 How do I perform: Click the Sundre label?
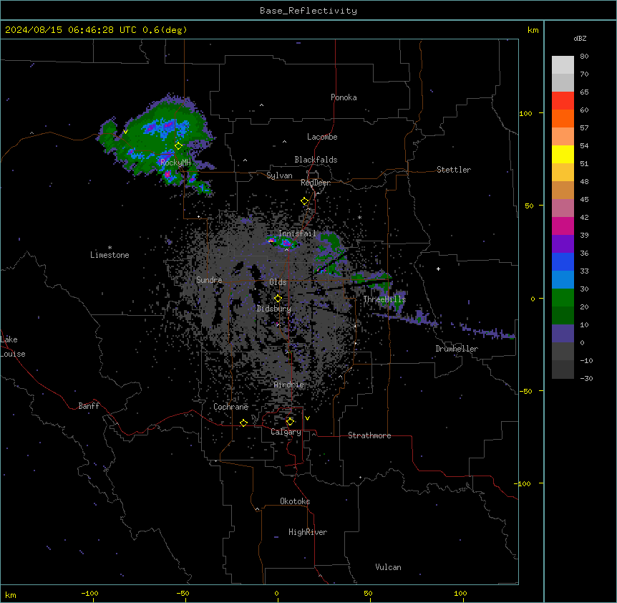[x=209, y=280]
